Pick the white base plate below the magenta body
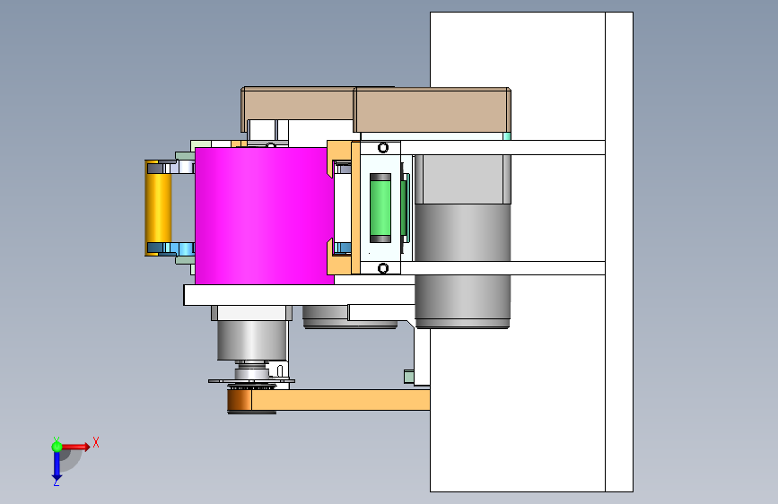Screen dimensions: 778x504 click(299, 295)
